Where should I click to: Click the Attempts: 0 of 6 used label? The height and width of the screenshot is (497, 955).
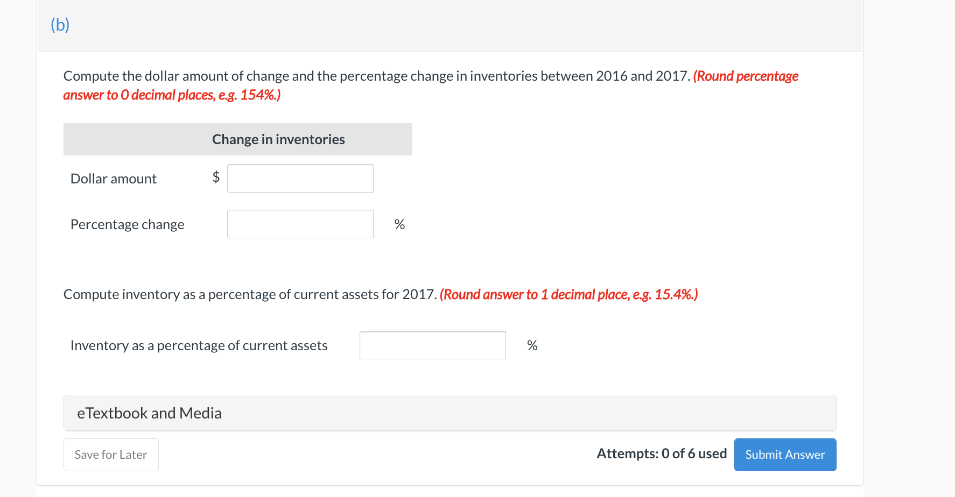coord(661,453)
